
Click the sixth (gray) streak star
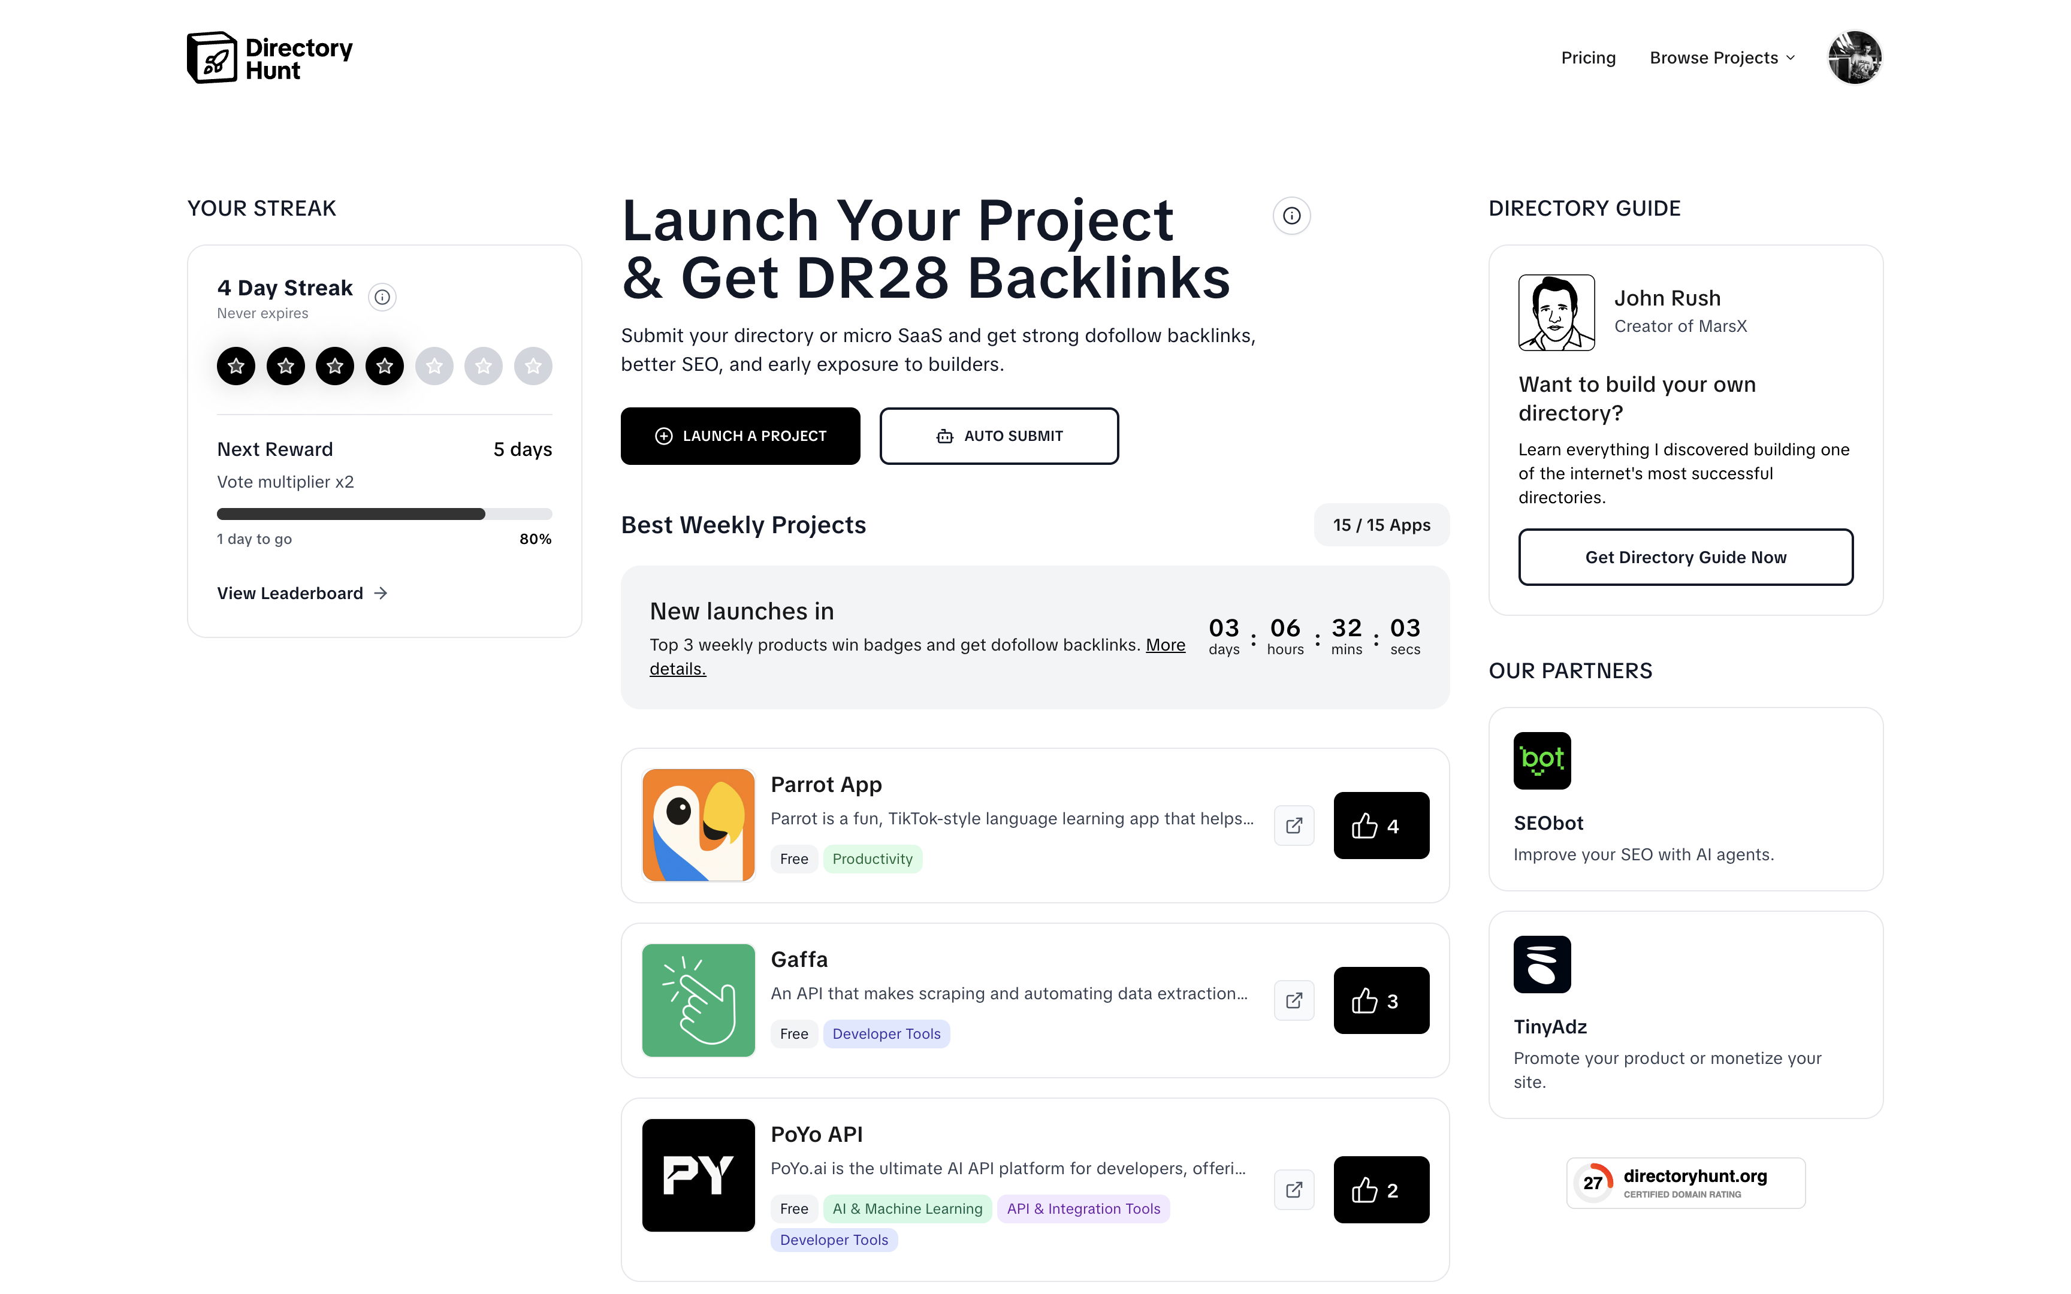coord(484,366)
